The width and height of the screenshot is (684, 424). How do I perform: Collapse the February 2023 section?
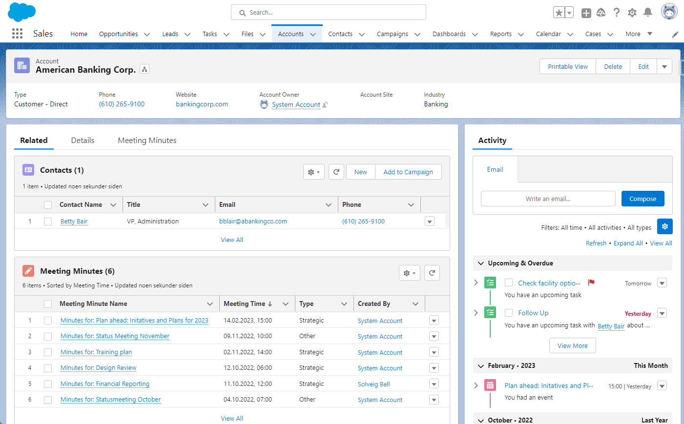(481, 366)
